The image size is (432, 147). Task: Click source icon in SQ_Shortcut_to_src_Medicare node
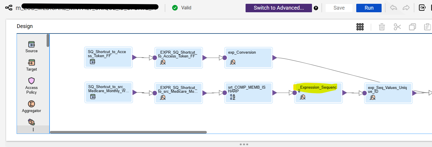point(92,97)
